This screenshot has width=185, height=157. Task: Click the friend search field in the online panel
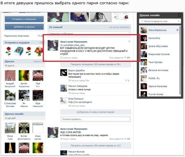(160, 21)
